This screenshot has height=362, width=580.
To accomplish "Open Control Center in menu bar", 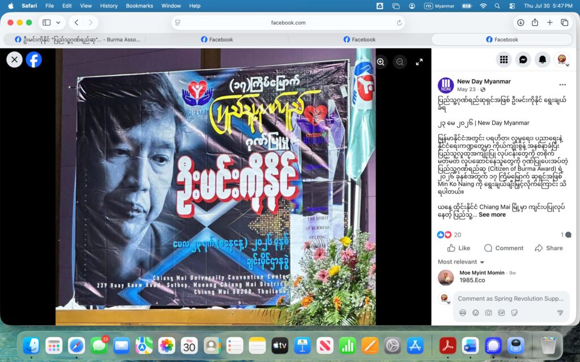I will pyautogui.click(x=512, y=6).
